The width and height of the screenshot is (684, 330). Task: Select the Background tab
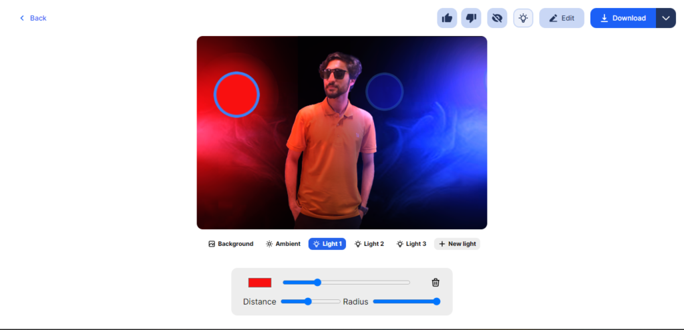pos(230,244)
